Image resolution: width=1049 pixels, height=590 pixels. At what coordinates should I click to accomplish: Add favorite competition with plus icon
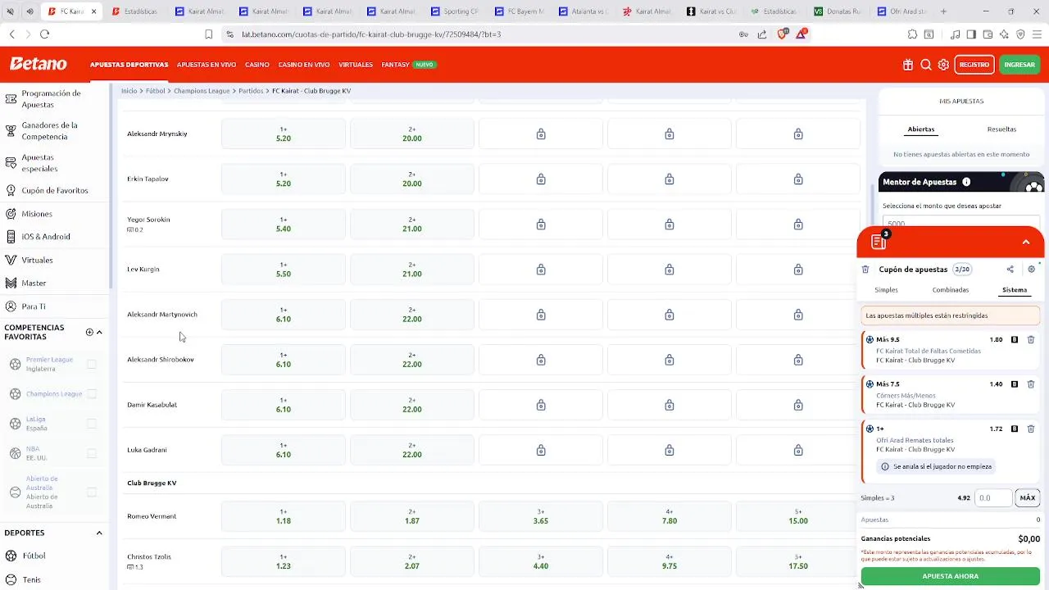pyautogui.click(x=89, y=332)
